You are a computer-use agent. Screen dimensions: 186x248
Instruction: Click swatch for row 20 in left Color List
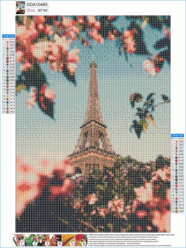(x=7, y=102)
